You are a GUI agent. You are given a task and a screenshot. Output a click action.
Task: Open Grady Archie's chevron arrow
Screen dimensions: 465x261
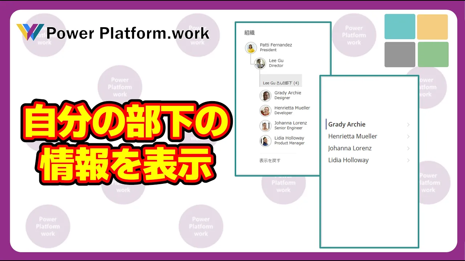[x=408, y=125]
